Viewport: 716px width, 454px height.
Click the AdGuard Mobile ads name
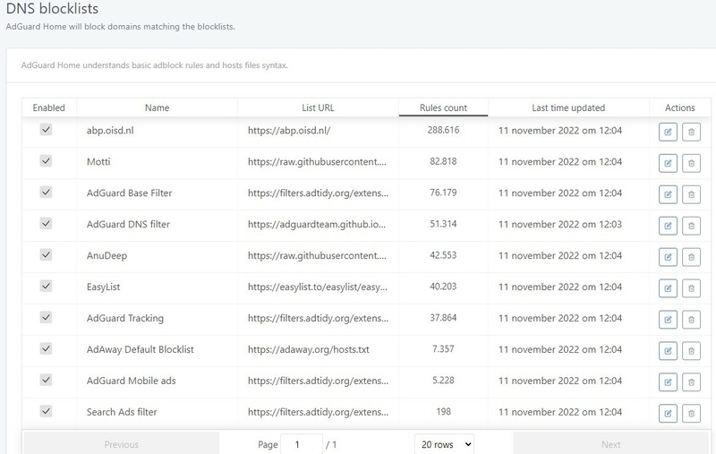pyautogui.click(x=131, y=381)
